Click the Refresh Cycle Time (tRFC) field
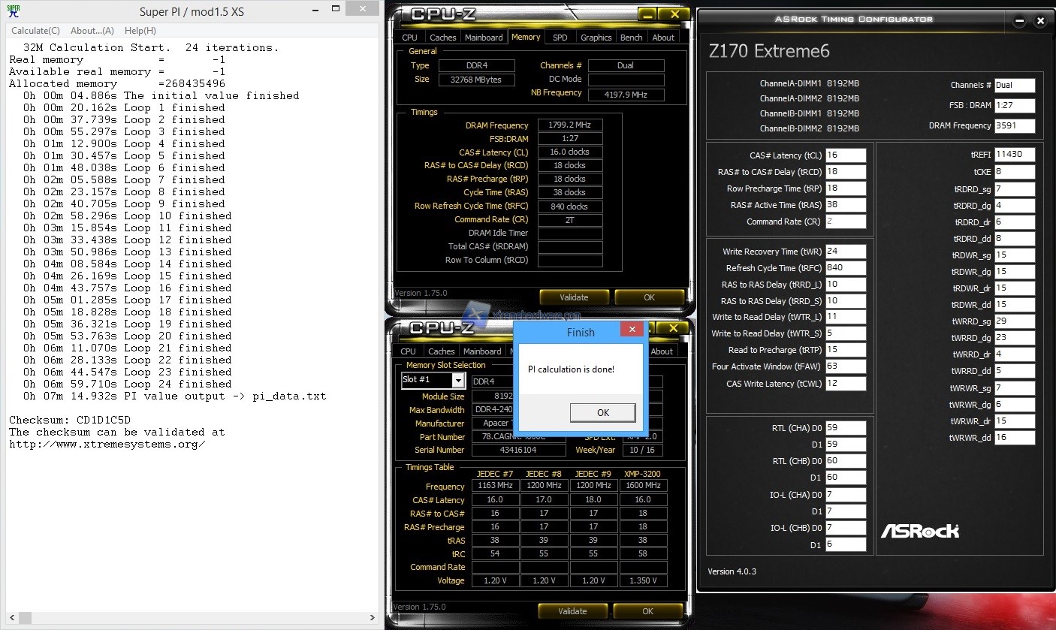Image resolution: width=1056 pixels, height=630 pixels. click(x=845, y=267)
